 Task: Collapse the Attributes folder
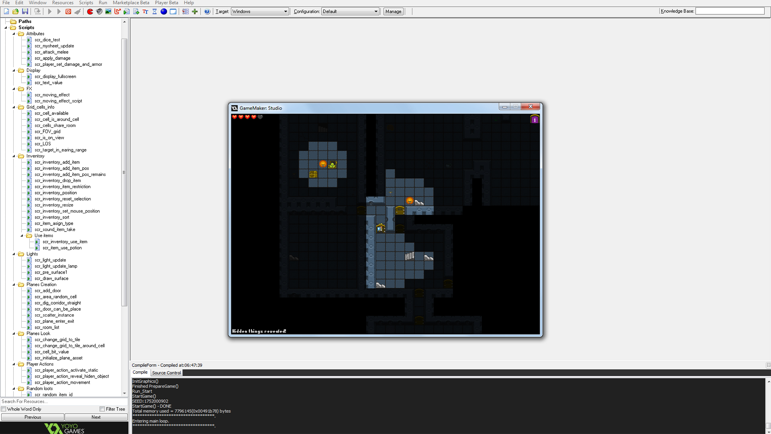tap(14, 34)
